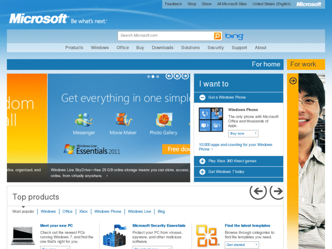Click the Shop link at top
The width and height of the screenshot is (332, 249).
click(192, 4)
